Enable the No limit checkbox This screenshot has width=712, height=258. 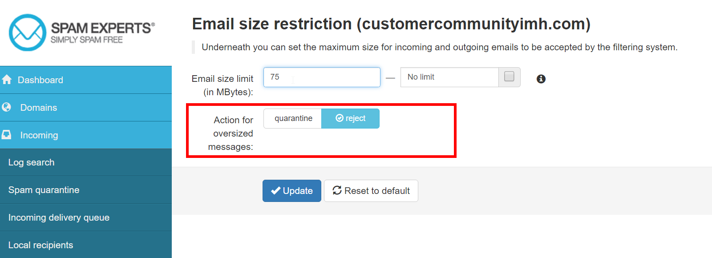pyautogui.click(x=509, y=77)
